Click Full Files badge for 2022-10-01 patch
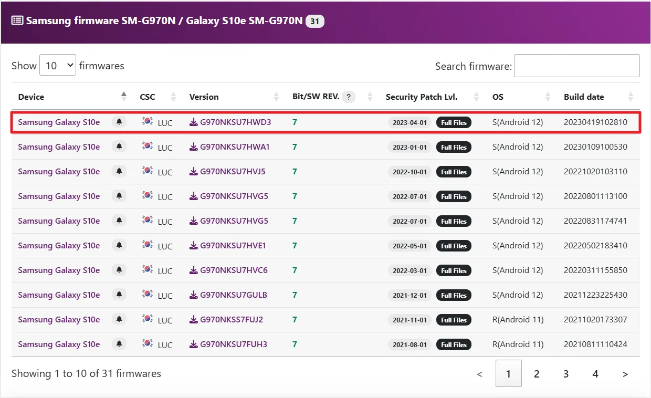Screen dimensions: 651x398 [x=454, y=172]
